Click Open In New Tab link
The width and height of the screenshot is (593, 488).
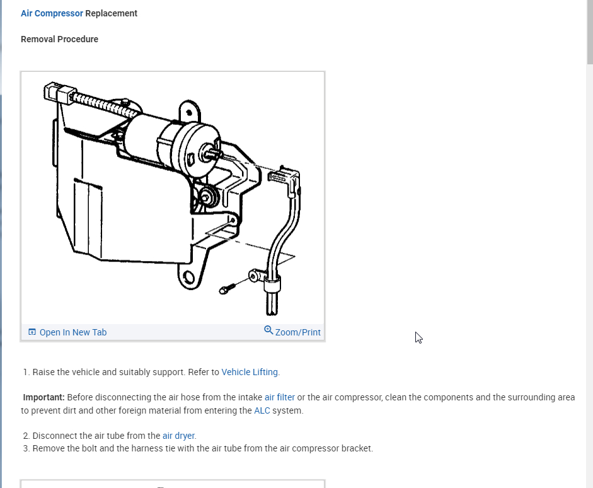(x=73, y=332)
